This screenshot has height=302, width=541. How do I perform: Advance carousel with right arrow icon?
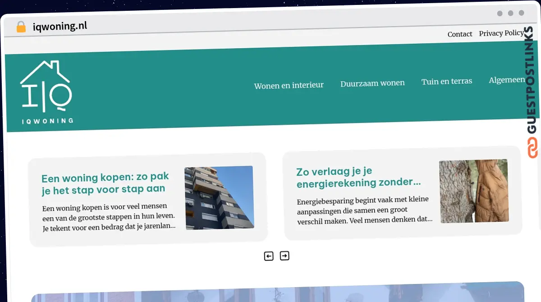[284, 256]
